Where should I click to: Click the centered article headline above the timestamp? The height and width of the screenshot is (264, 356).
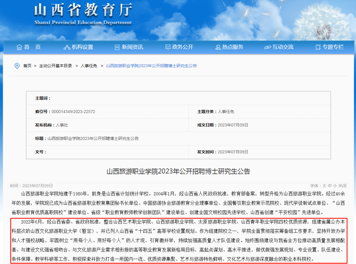[x=178, y=172]
